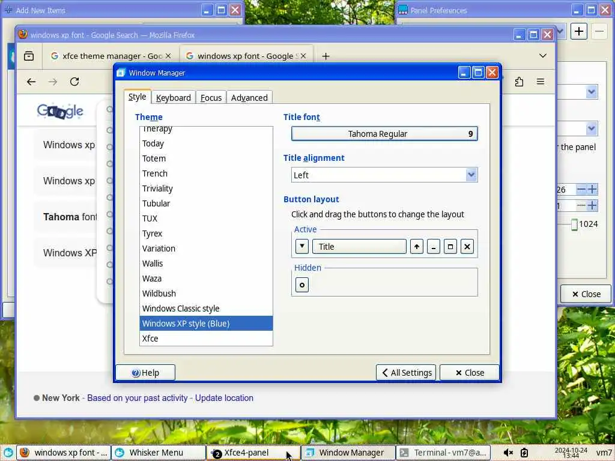Select the Wallis theme

point(206,264)
